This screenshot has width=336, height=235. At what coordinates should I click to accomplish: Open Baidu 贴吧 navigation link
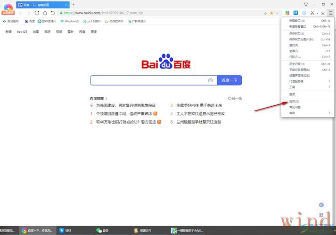47,31
